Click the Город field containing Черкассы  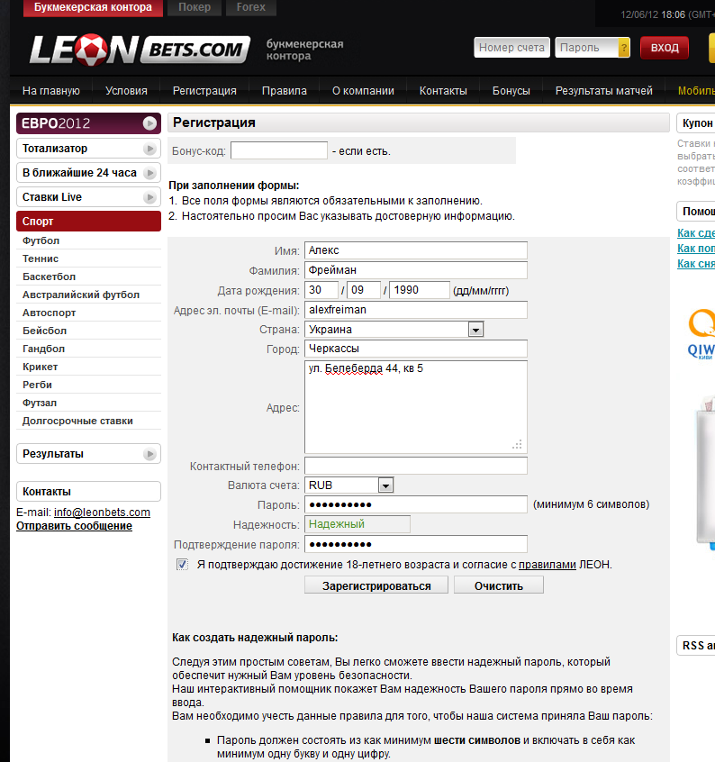pyautogui.click(x=416, y=349)
